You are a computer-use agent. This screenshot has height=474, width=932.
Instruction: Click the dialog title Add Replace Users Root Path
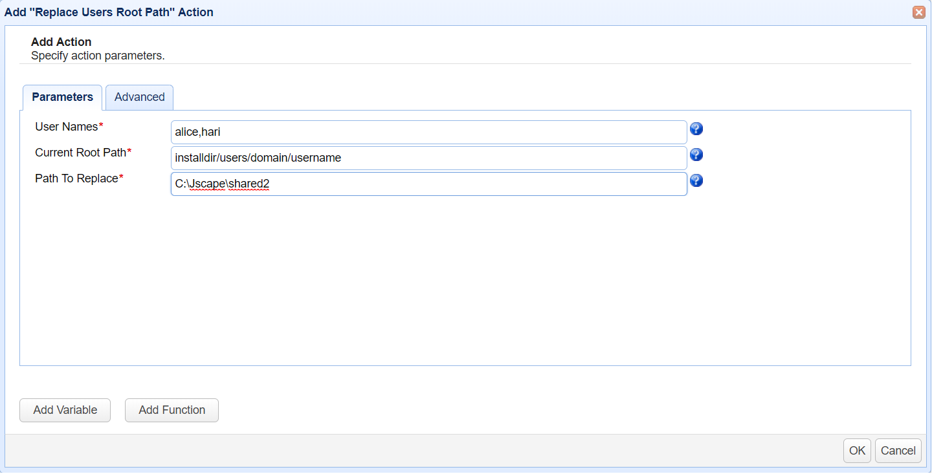pos(109,12)
